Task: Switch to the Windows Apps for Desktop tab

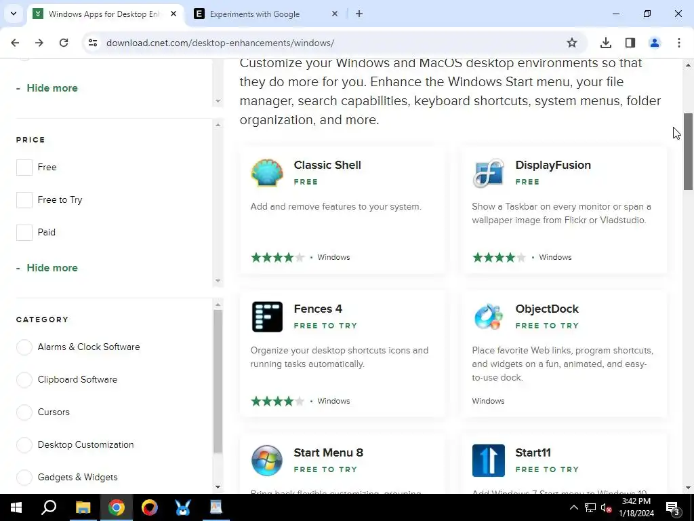Action: coord(105,14)
